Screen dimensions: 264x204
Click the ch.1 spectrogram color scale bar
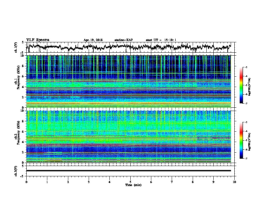(x=241, y=85)
